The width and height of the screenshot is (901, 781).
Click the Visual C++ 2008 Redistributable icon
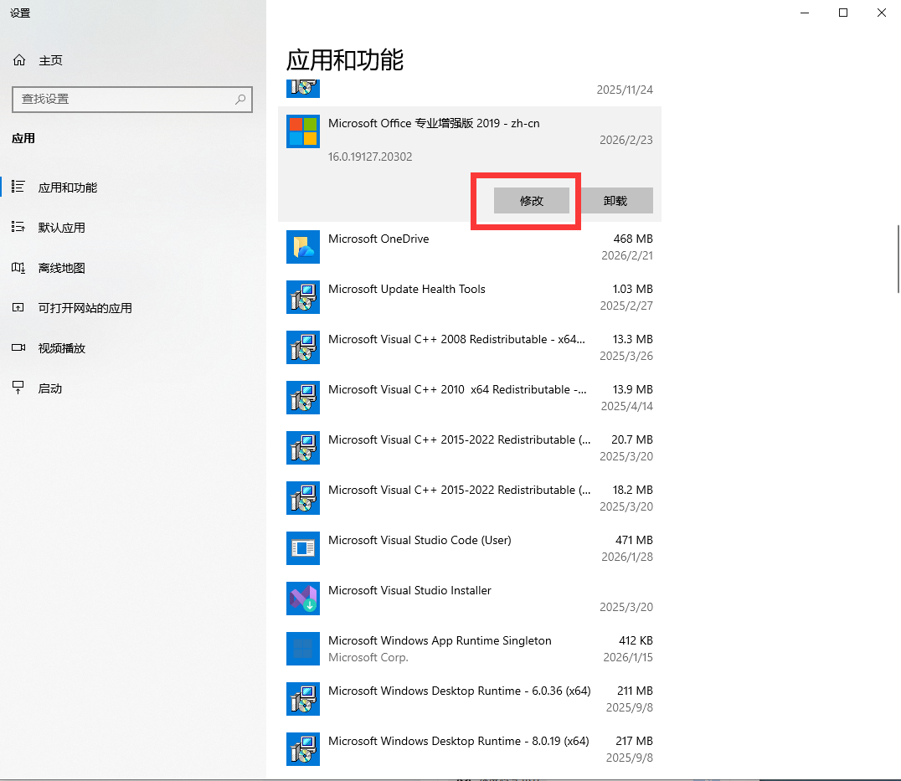pyautogui.click(x=303, y=347)
